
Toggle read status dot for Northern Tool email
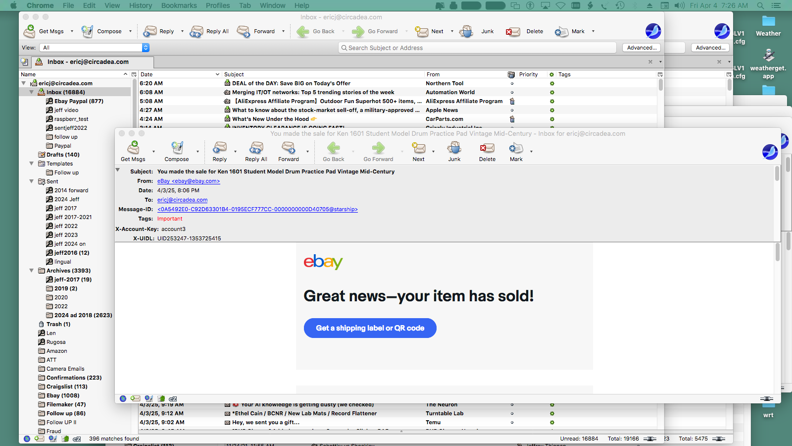[512, 84]
